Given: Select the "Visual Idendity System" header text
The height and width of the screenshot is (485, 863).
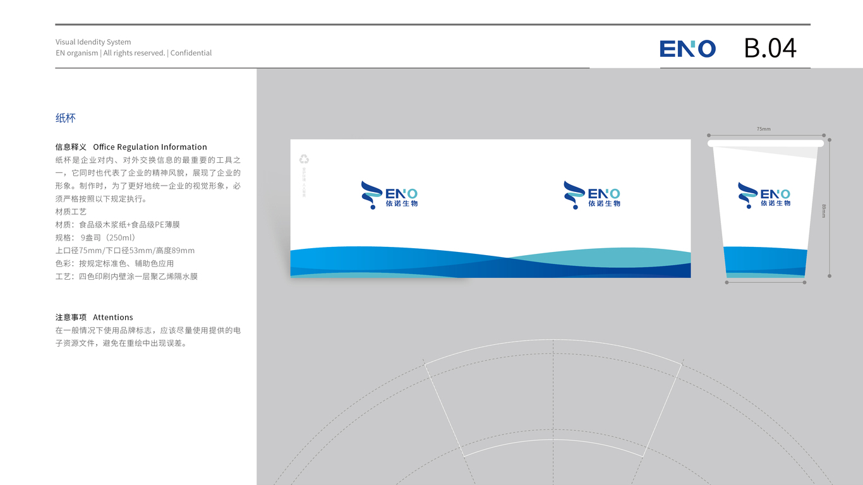Looking at the screenshot, I should [x=94, y=42].
